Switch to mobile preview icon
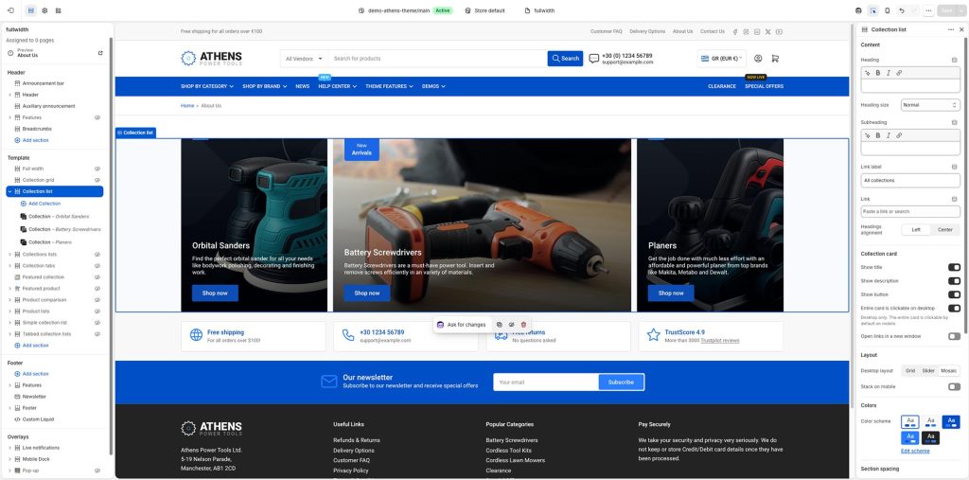The height and width of the screenshot is (480, 969). pos(888,10)
